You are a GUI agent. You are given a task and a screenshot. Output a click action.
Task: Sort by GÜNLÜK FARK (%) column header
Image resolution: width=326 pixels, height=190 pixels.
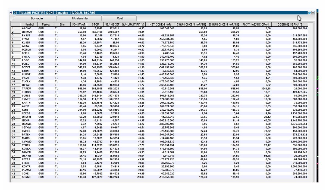133,24
